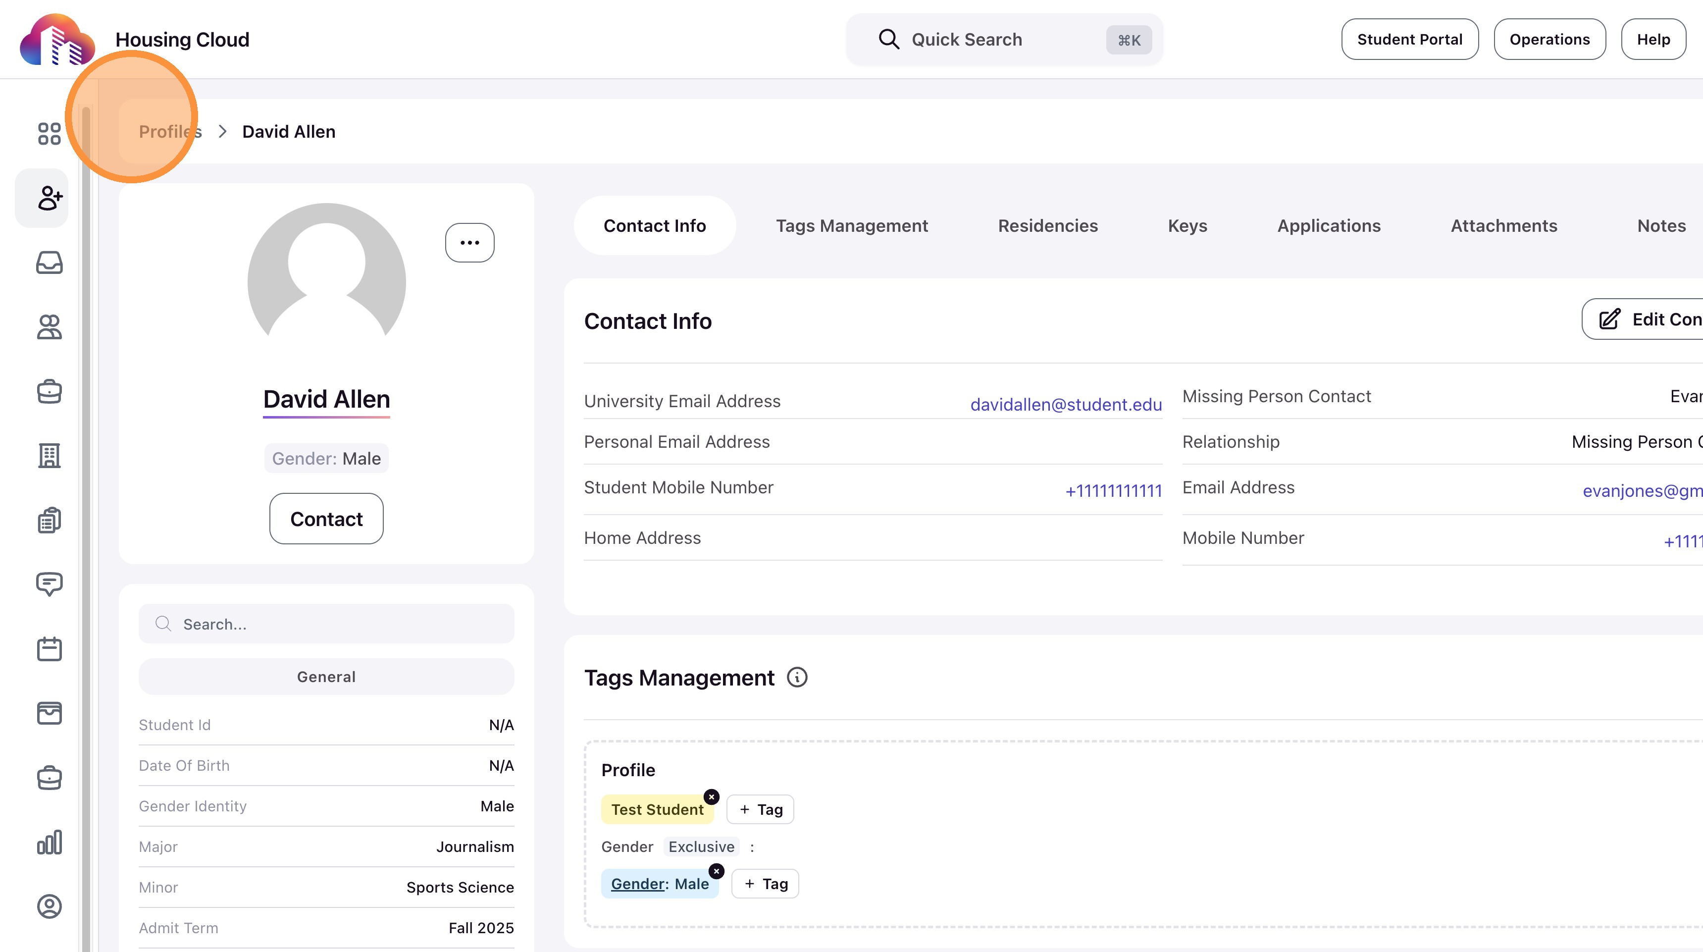The image size is (1703, 952).
Task: Switch to the Residencies tab
Action: pyautogui.click(x=1047, y=225)
